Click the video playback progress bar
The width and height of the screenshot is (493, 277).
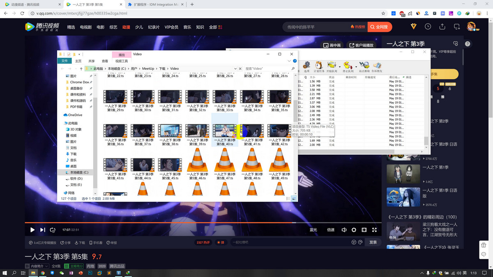point(164,222)
